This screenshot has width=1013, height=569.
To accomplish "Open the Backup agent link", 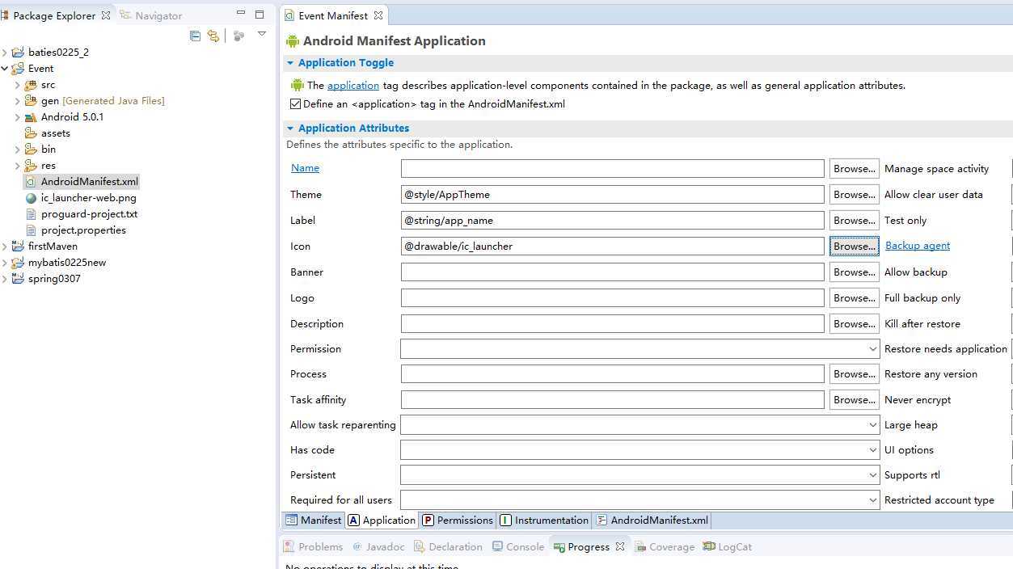I will click(918, 246).
